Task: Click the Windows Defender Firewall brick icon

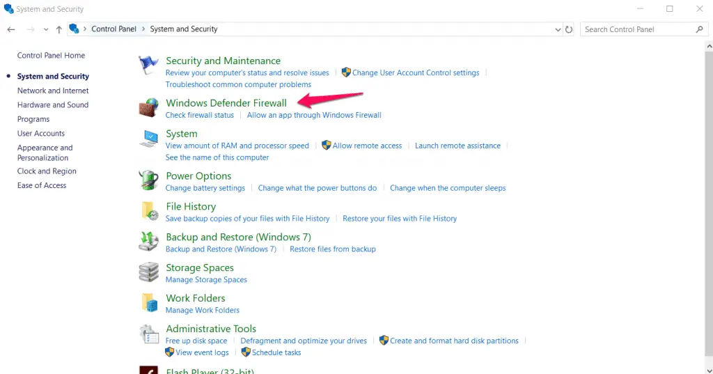Action: (148, 107)
